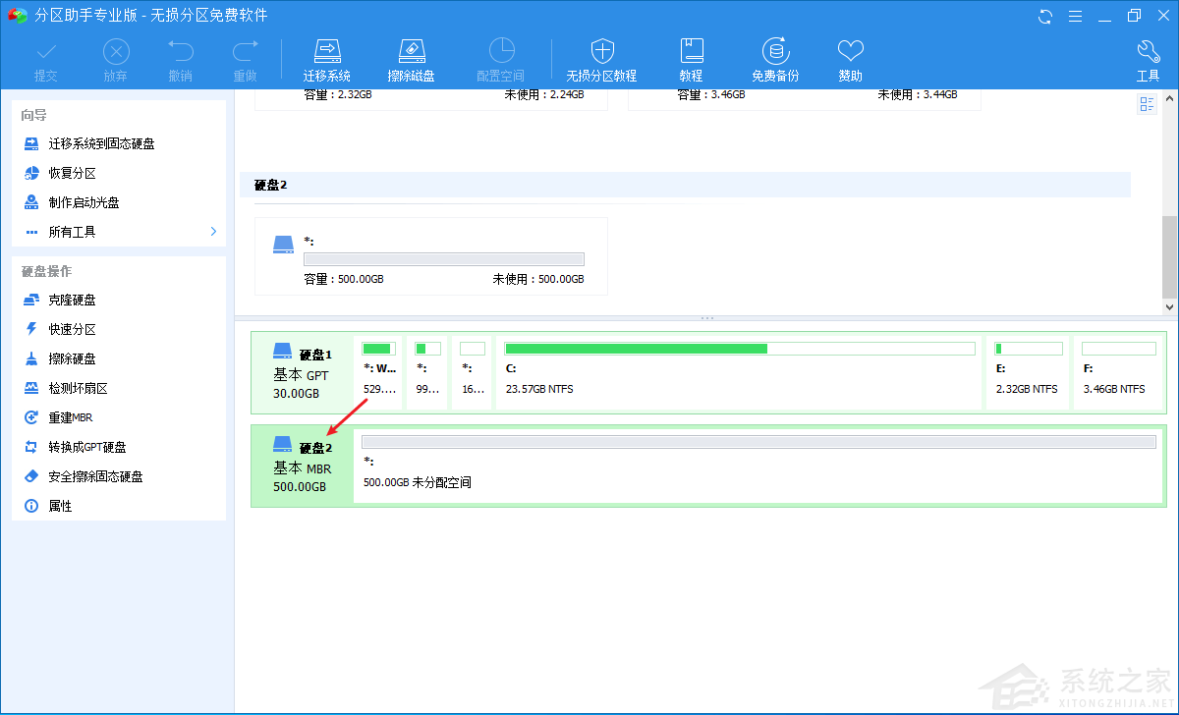Click the scroll up arrow in upper pane
The image size is (1179, 715).
pos(1169,99)
